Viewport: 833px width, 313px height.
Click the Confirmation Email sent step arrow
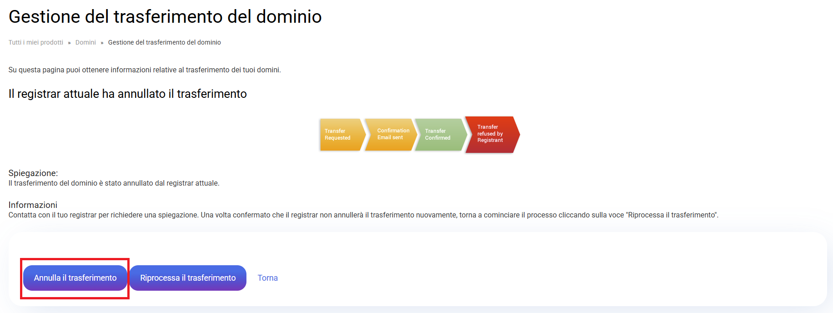391,134
